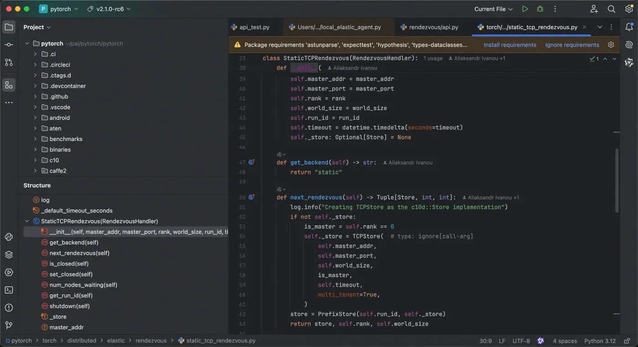Open the v2.1.0-rc6 branch dropdown

[108, 9]
